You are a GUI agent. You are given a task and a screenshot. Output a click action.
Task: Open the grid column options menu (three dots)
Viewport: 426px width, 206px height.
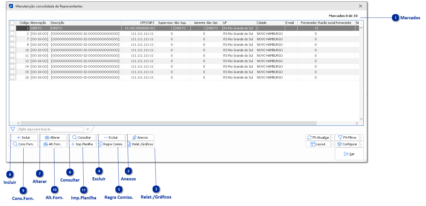[361, 23]
